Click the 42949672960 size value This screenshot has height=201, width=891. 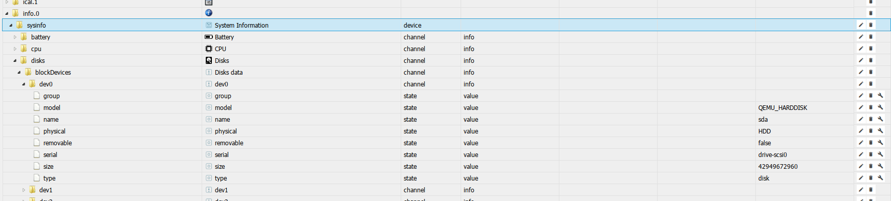[x=778, y=166]
